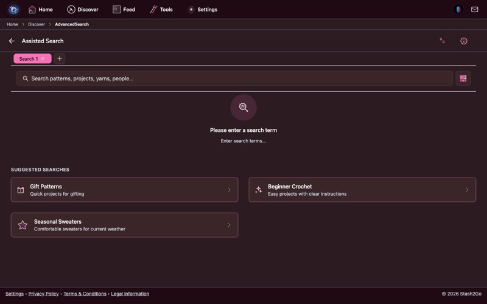Click 'Easy projects with clear instructions' text
The width and height of the screenshot is (487, 304).
coord(307,194)
